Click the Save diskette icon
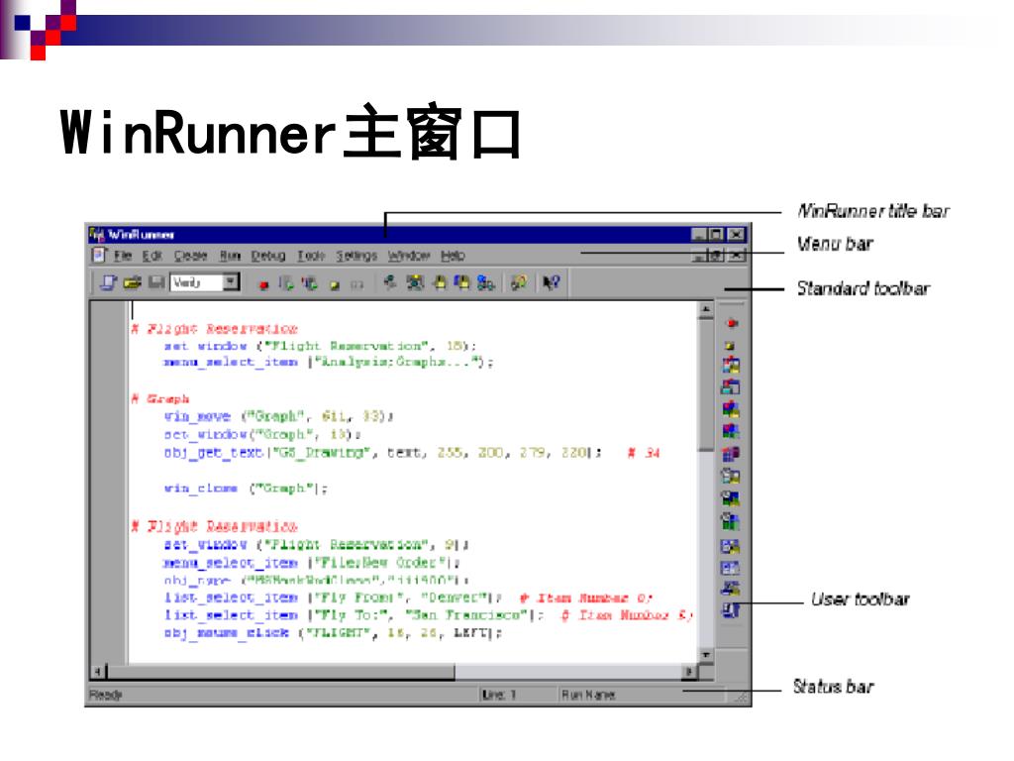 coord(155,282)
